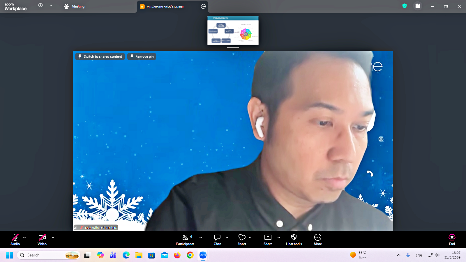Viewport: 466px width, 262px height.
Task: Open the More options menu
Action: [x=318, y=239]
